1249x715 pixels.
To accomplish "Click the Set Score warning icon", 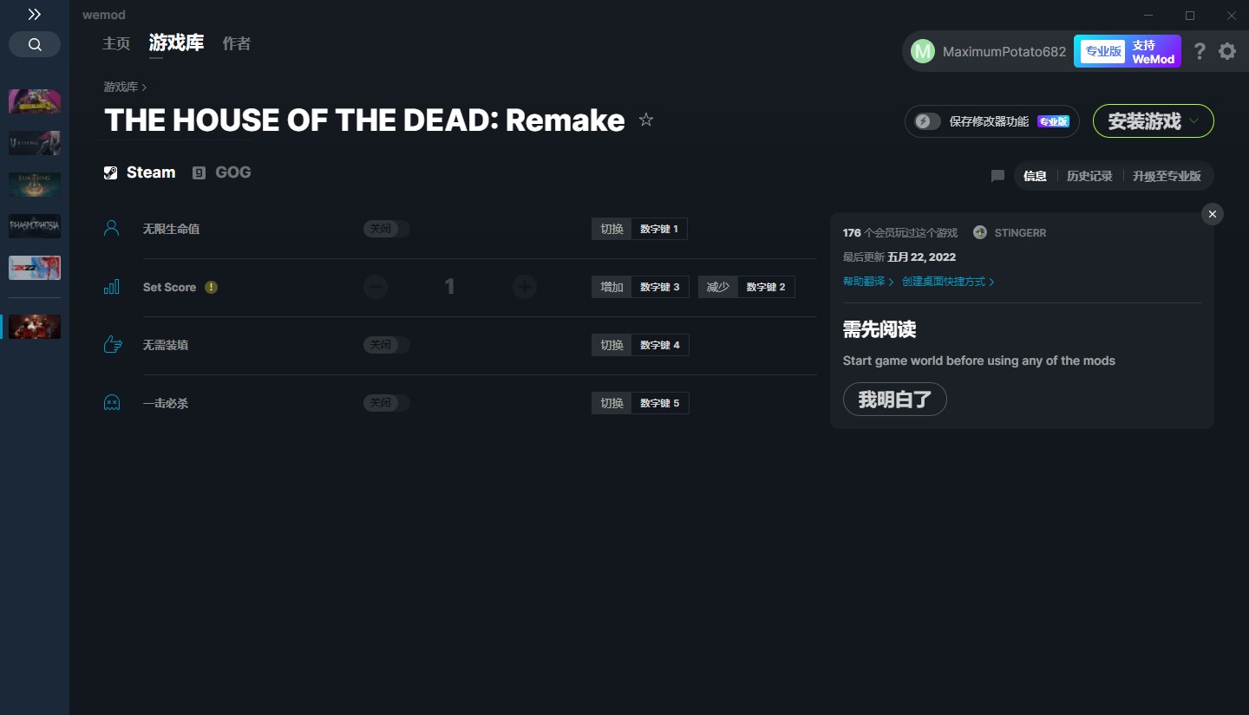I will (211, 287).
